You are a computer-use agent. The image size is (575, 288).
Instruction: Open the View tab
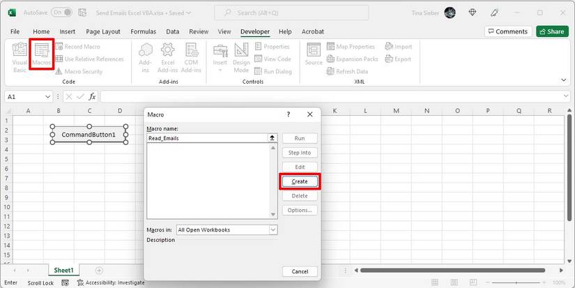pyautogui.click(x=224, y=31)
